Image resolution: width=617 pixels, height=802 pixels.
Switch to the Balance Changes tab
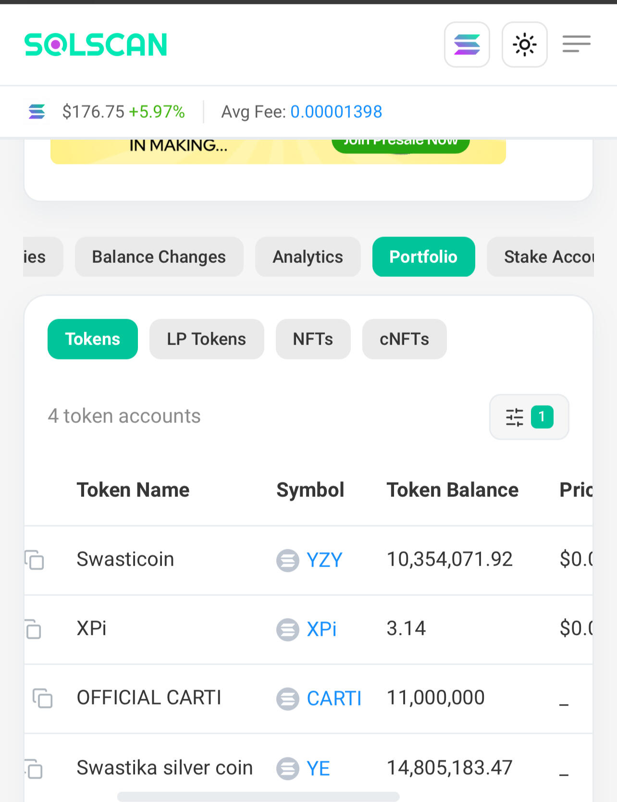pos(159,257)
